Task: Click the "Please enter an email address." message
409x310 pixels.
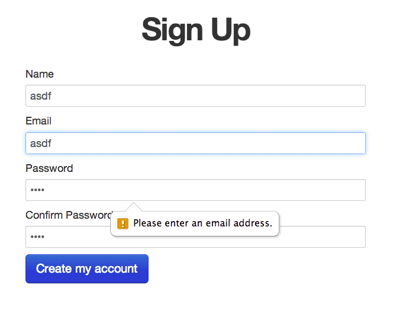Action: tap(202, 223)
